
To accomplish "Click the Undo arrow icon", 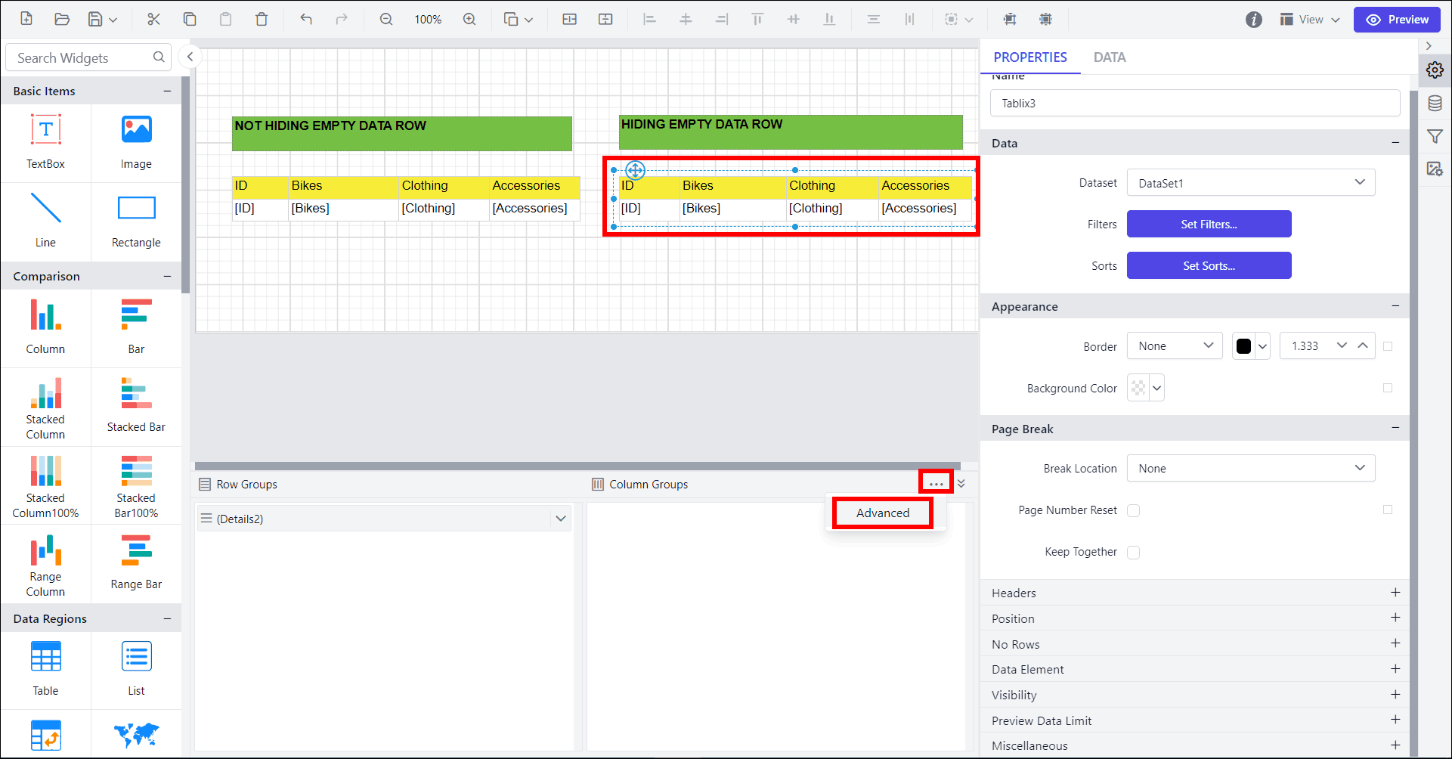I will 305,20.
